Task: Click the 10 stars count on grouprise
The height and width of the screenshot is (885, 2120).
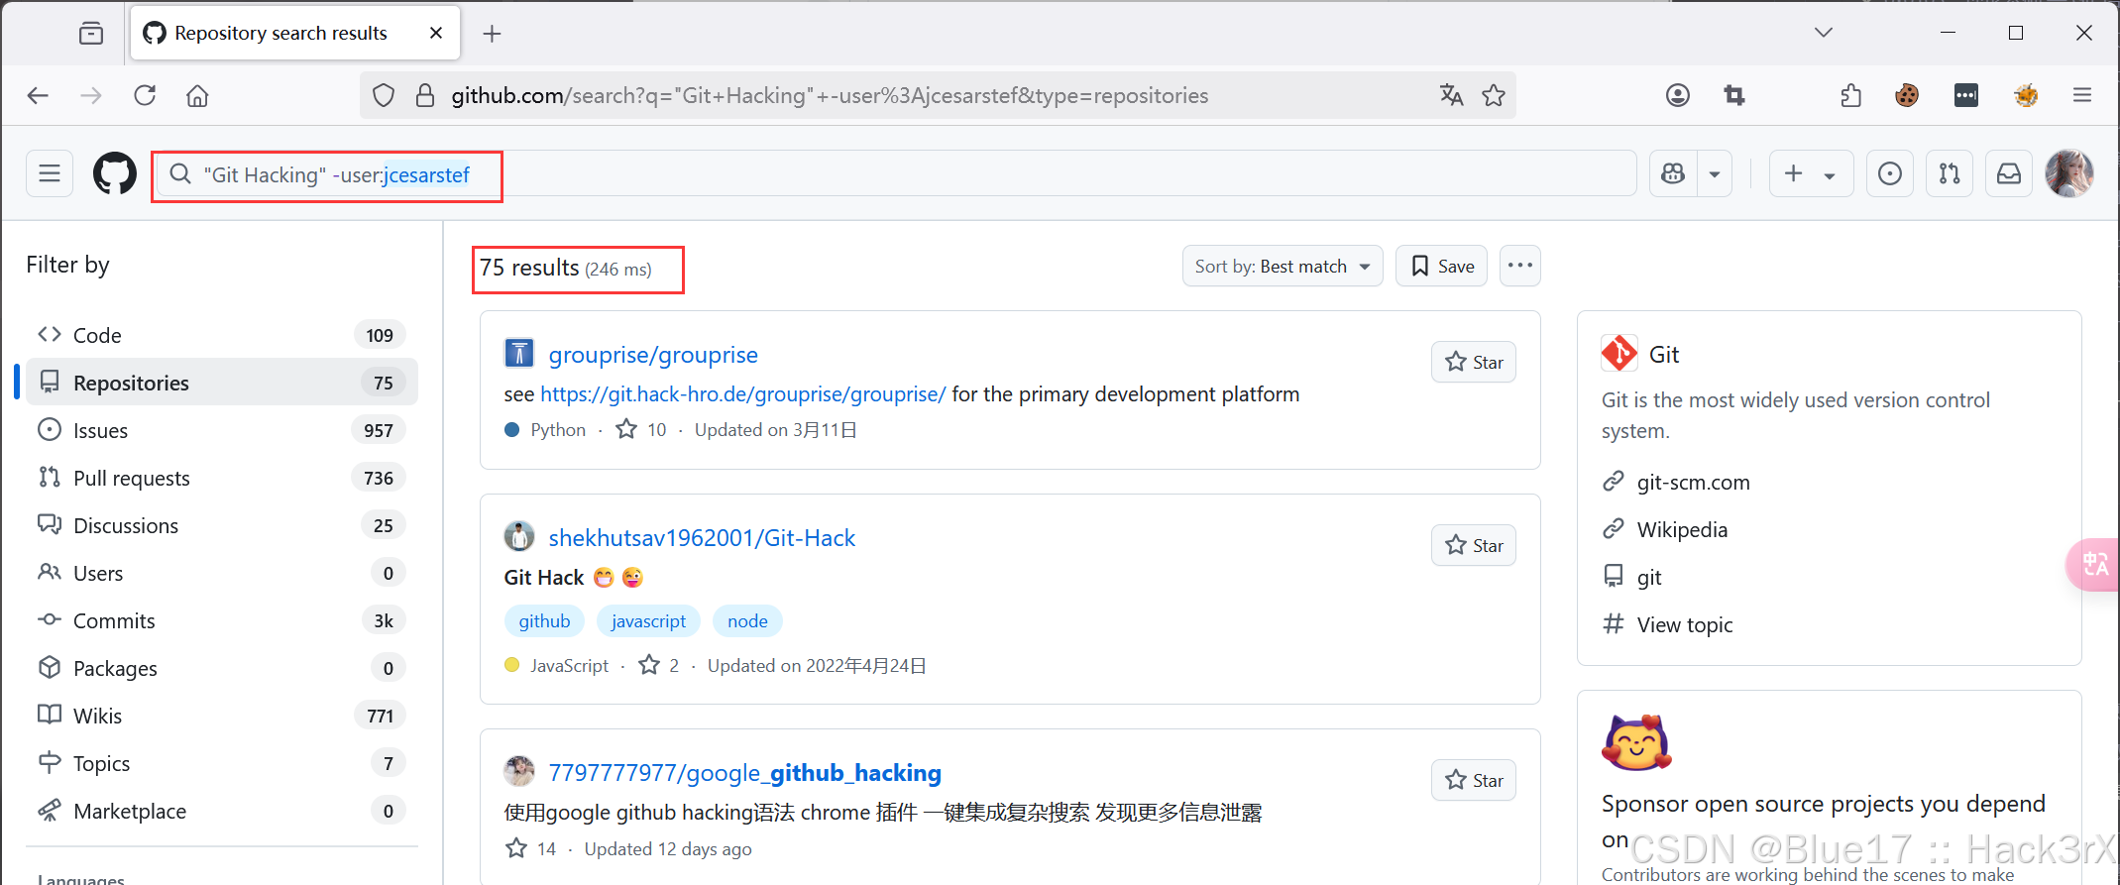Action: [642, 430]
